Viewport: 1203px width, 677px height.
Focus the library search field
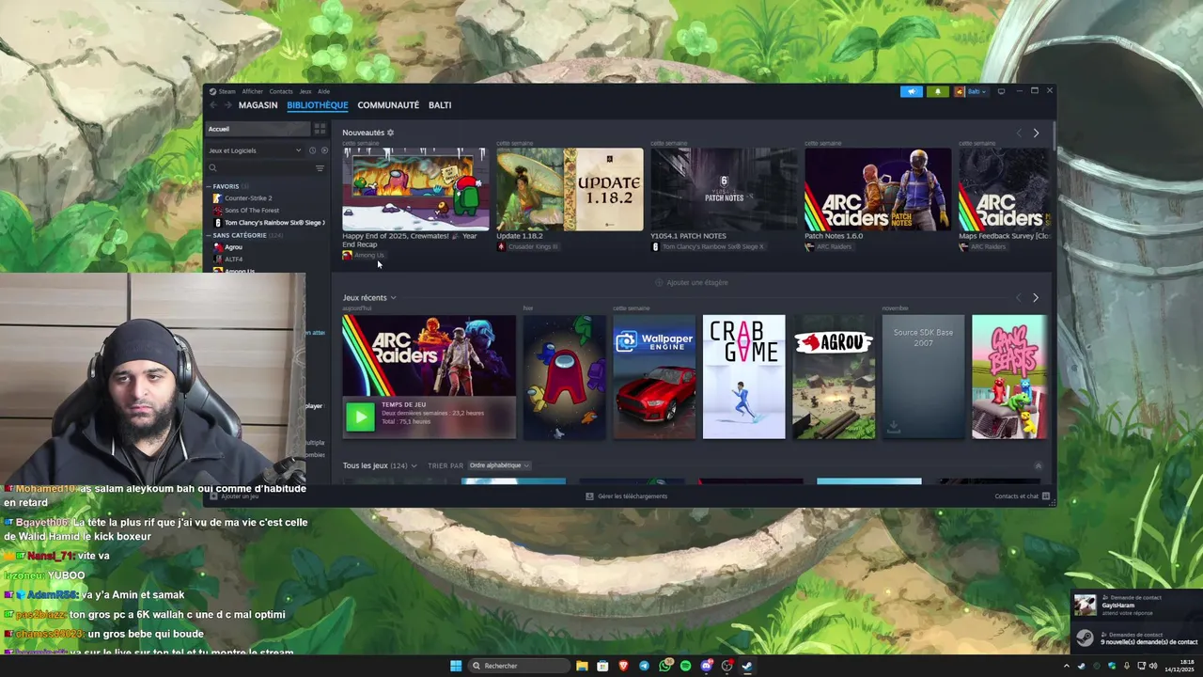pos(260,168)
